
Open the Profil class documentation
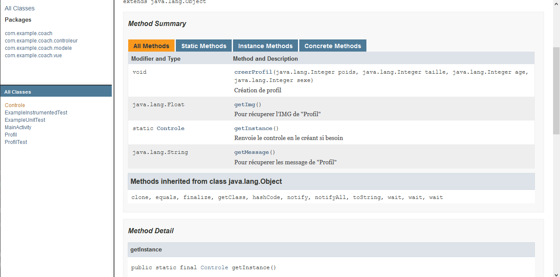pyautogui.click(x=11, y=135)
